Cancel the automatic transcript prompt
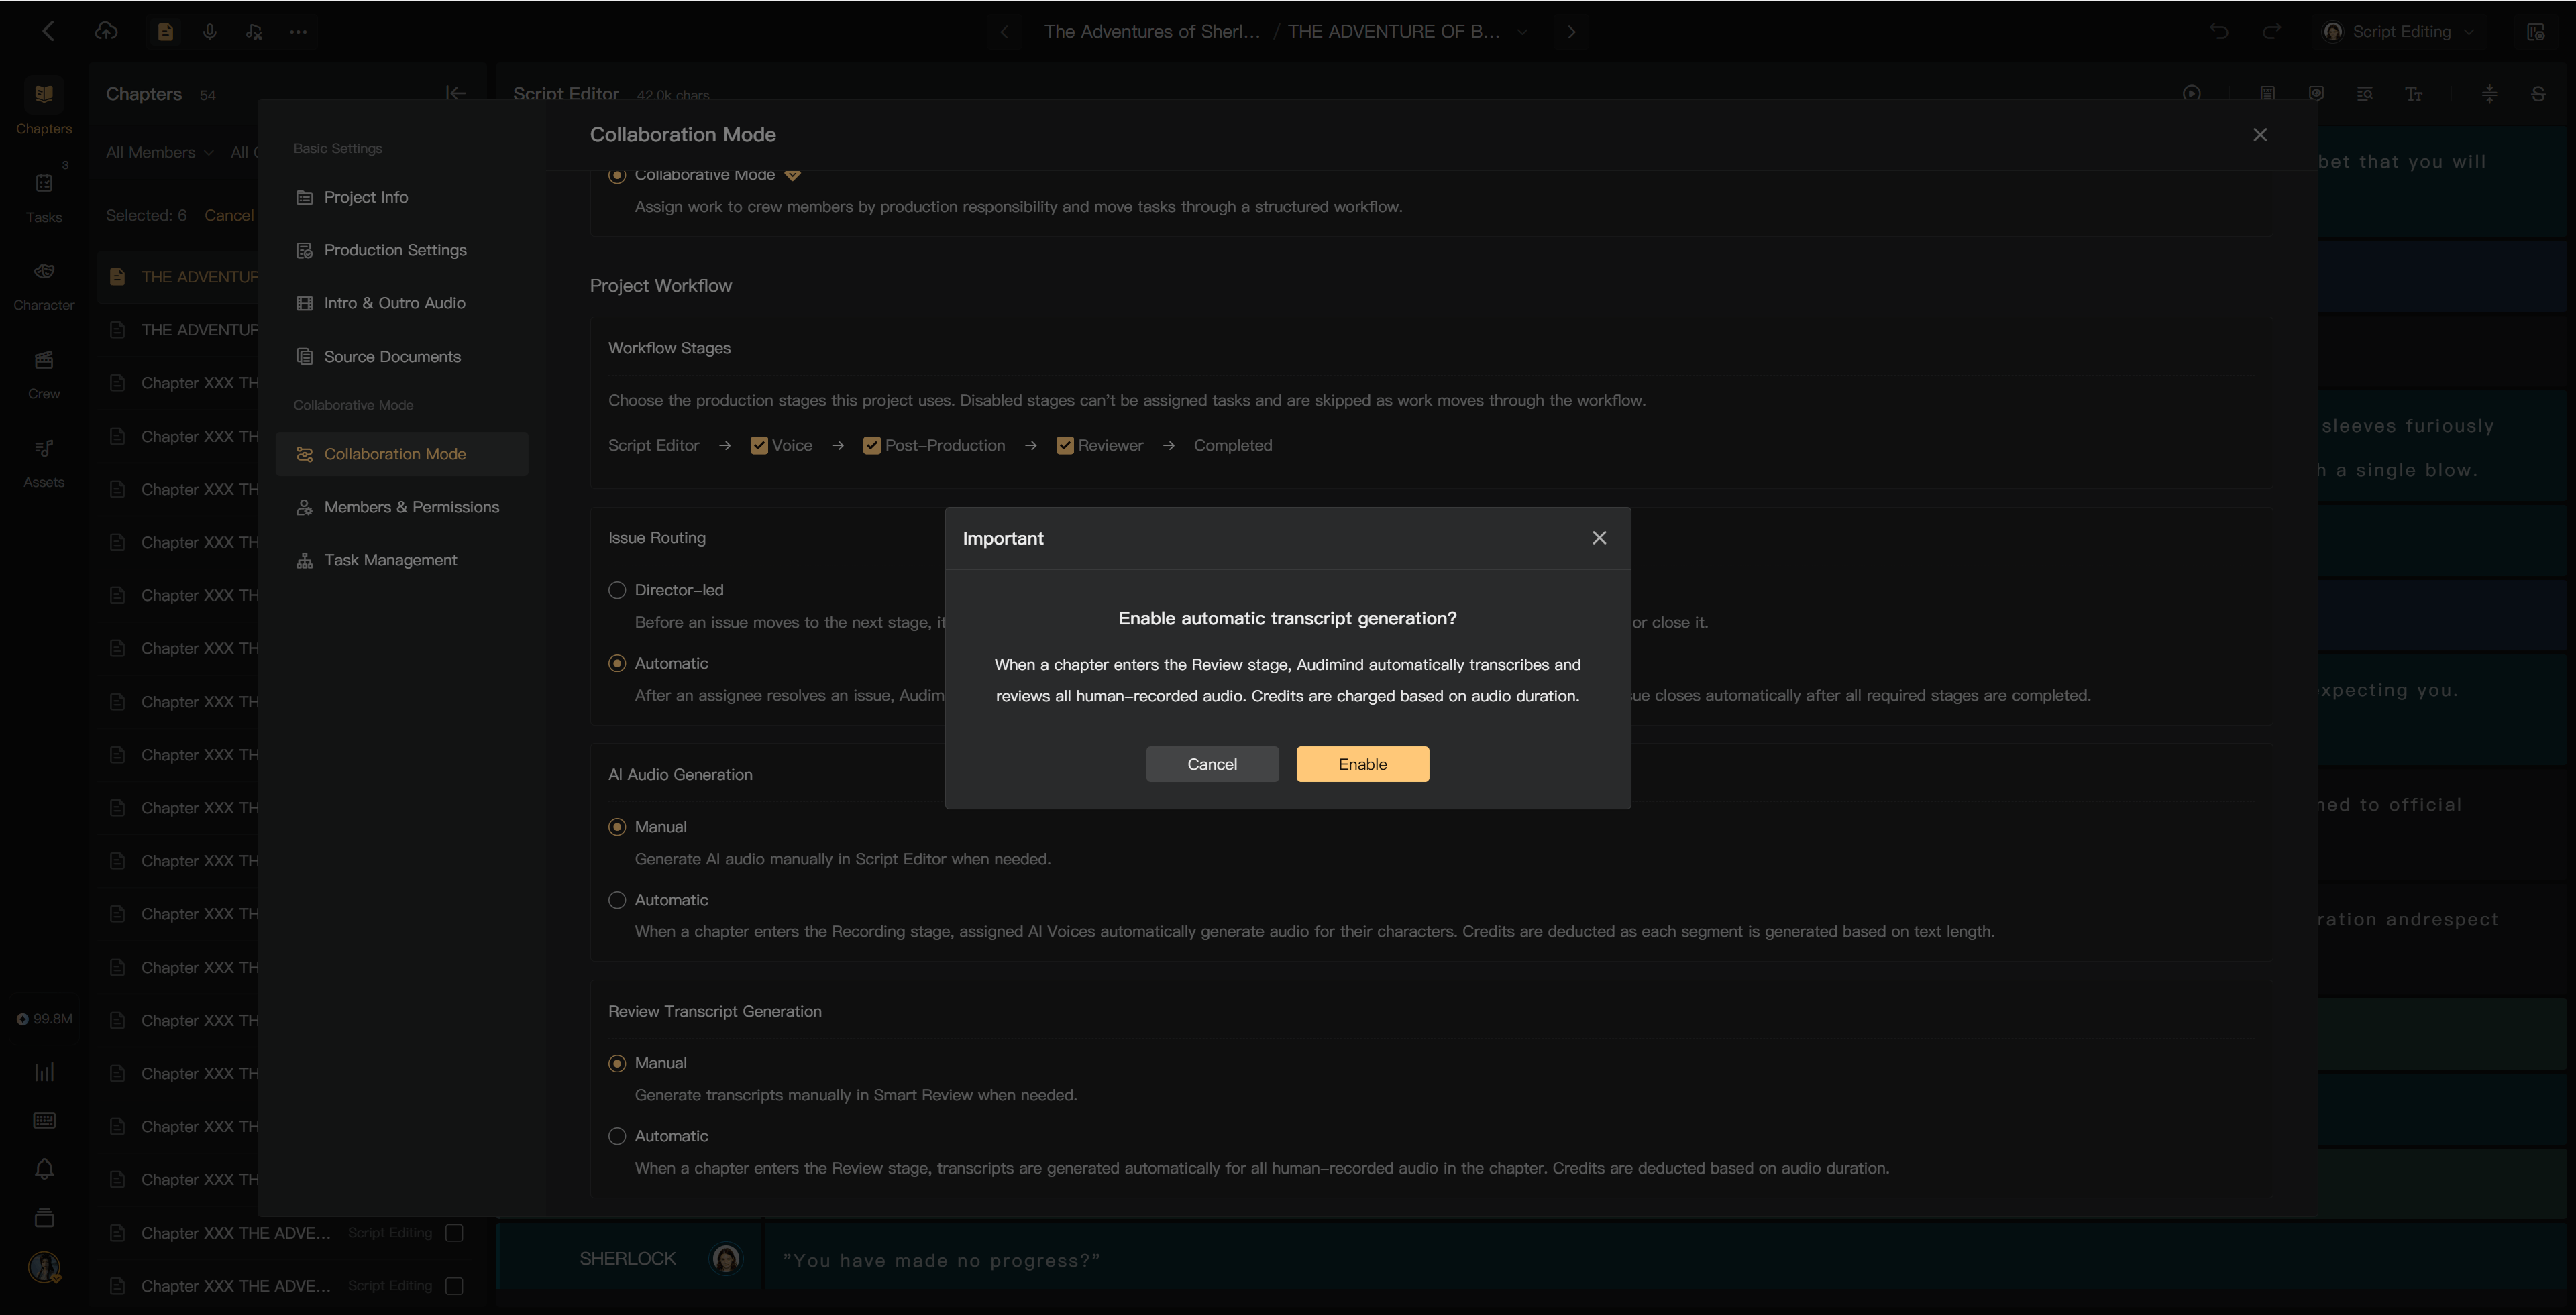 (1212, 763)
